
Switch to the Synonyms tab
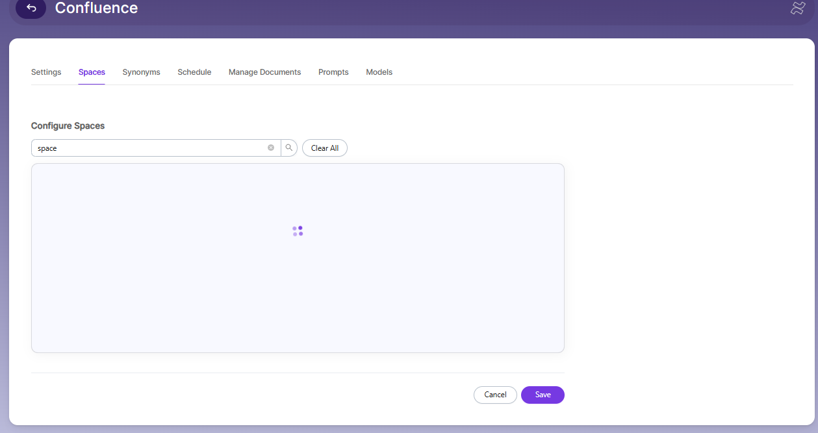141,72
